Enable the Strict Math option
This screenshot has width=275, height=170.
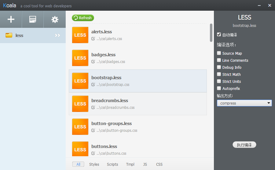(x=219, y=74)
